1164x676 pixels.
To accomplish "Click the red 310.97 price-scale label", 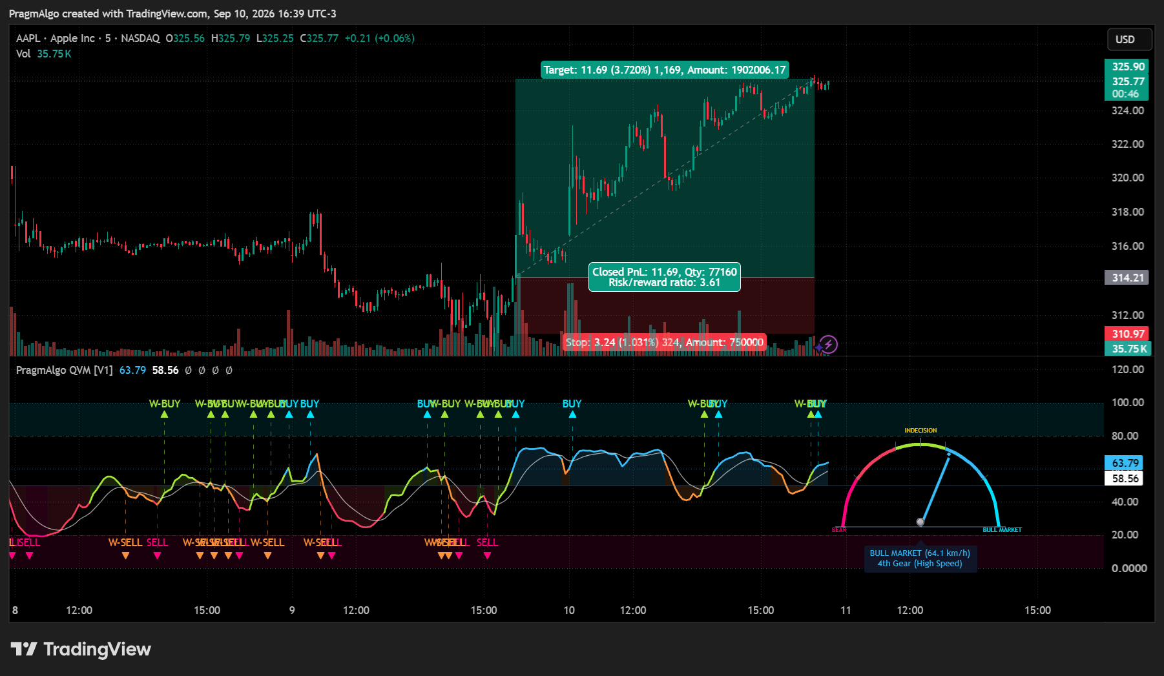I will click(1128, 334).
